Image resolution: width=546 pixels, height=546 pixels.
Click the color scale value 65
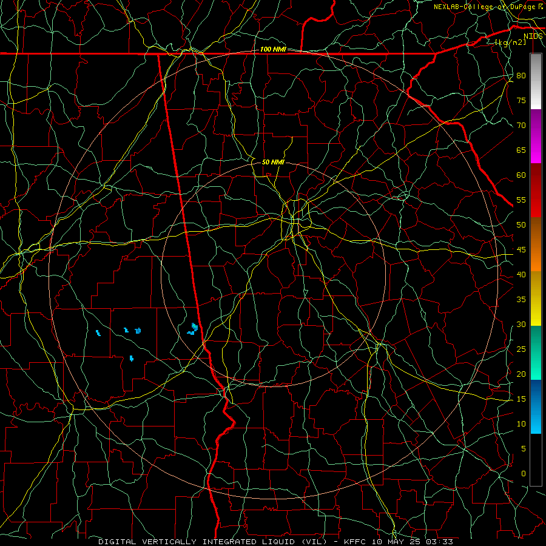[x=521, y=150]
